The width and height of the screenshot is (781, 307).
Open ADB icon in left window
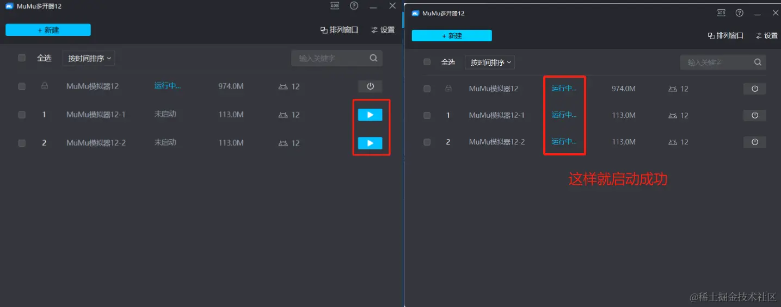tap(335, 5)
